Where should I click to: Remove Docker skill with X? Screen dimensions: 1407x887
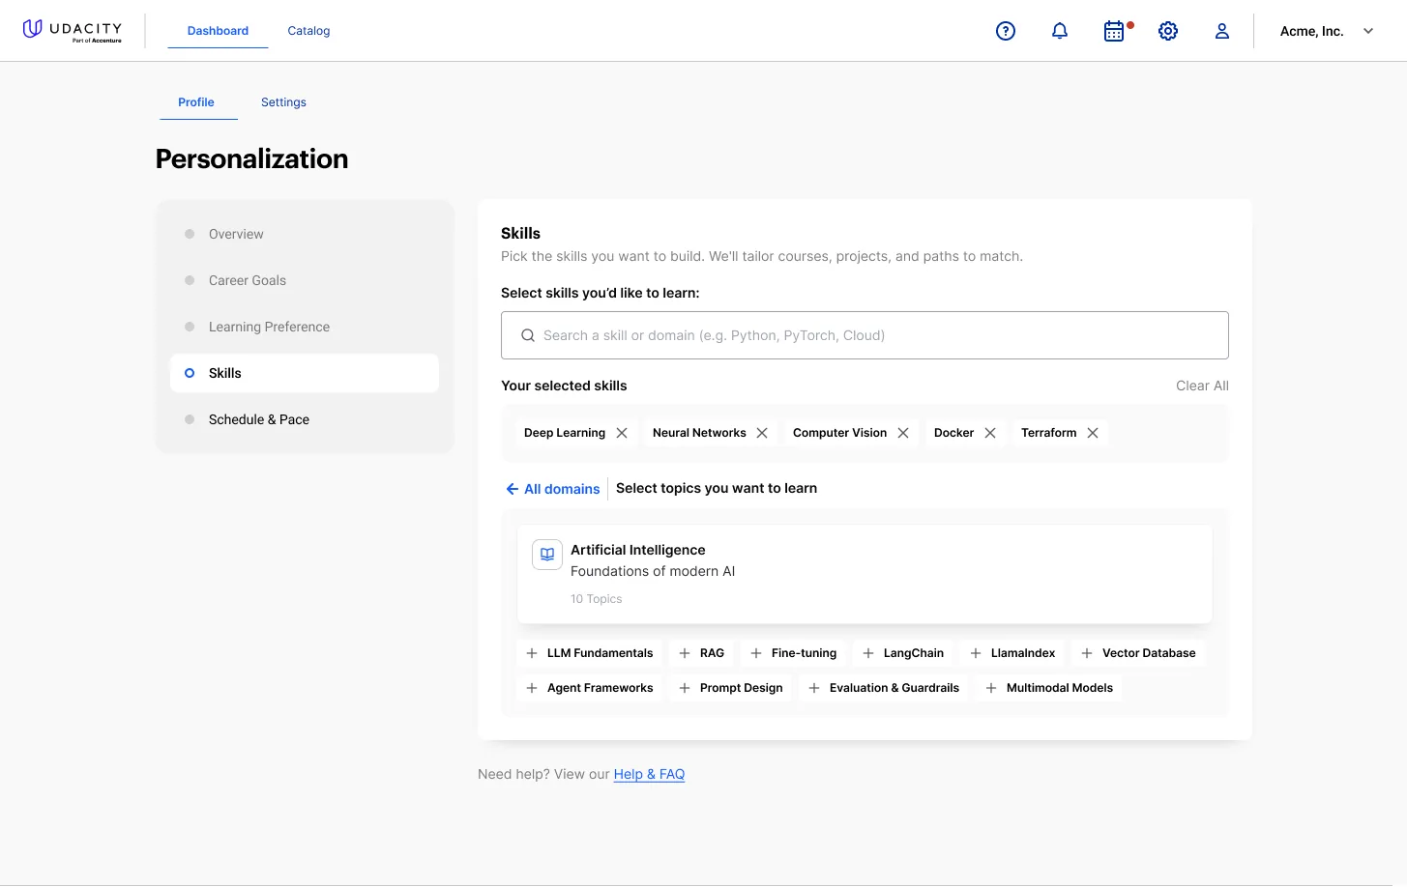pos(990,433)
